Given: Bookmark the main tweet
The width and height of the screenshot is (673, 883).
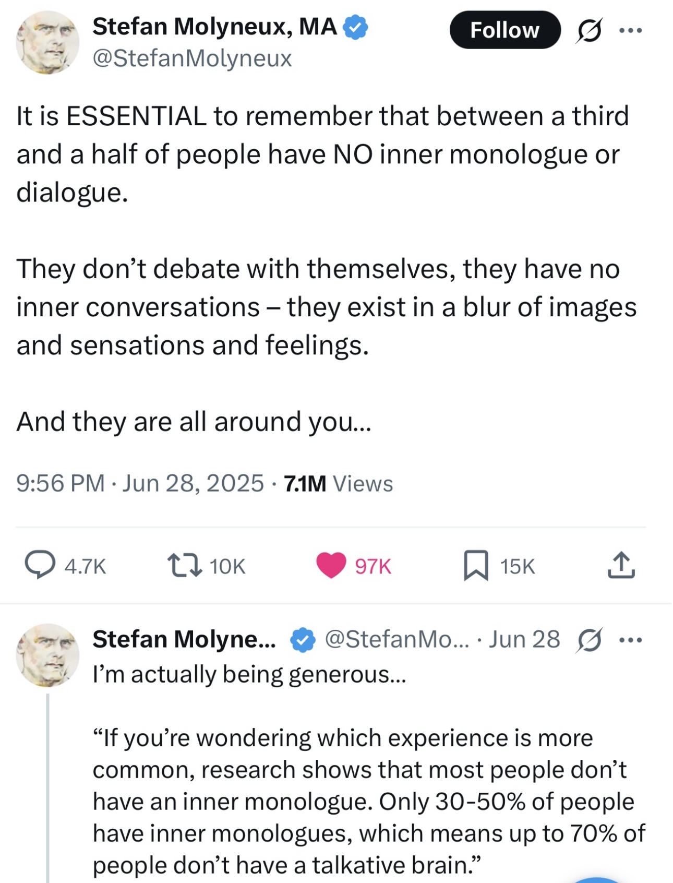Looking at the screenshot, I should pos(476,566).
